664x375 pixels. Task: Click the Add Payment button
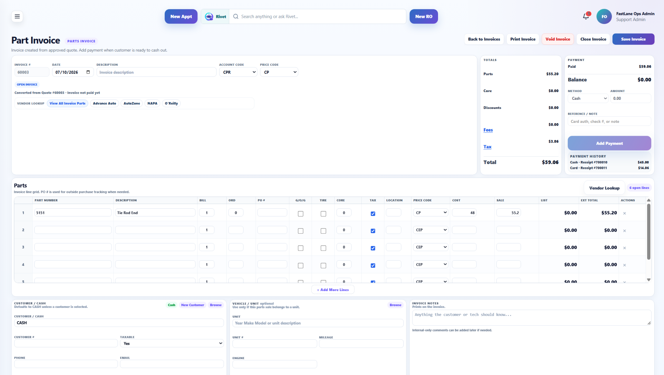pos(609,143)
